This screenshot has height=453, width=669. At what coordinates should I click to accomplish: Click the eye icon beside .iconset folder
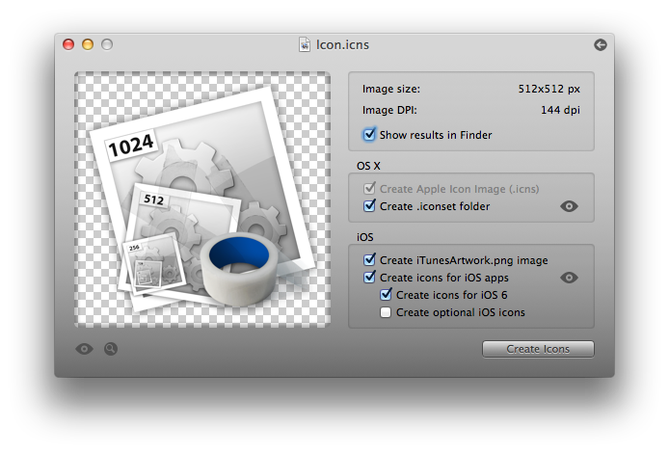[x=569, y=206]
